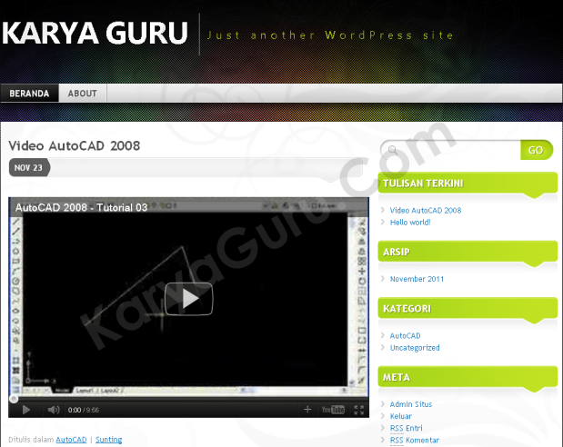Start playback with the player bar play icon
The image size is (563, 447).
click(x=25, y=410)
